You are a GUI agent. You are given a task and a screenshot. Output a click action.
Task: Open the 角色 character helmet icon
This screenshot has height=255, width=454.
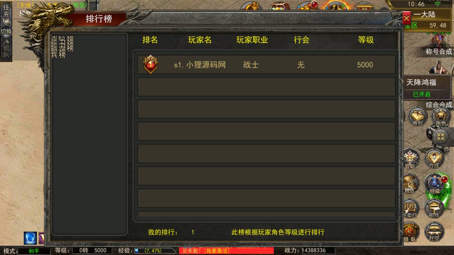441,117
